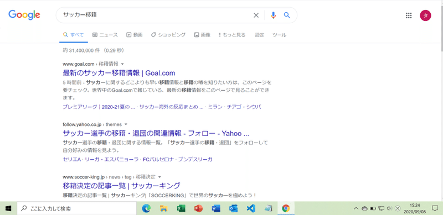
Task: Expand dropdown arrow beside soccer-king.jp 移籍決定
Action: (x=159, y=177)
